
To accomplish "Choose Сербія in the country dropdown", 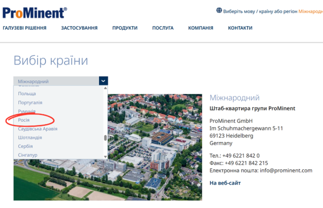I will tap(25, 146).
